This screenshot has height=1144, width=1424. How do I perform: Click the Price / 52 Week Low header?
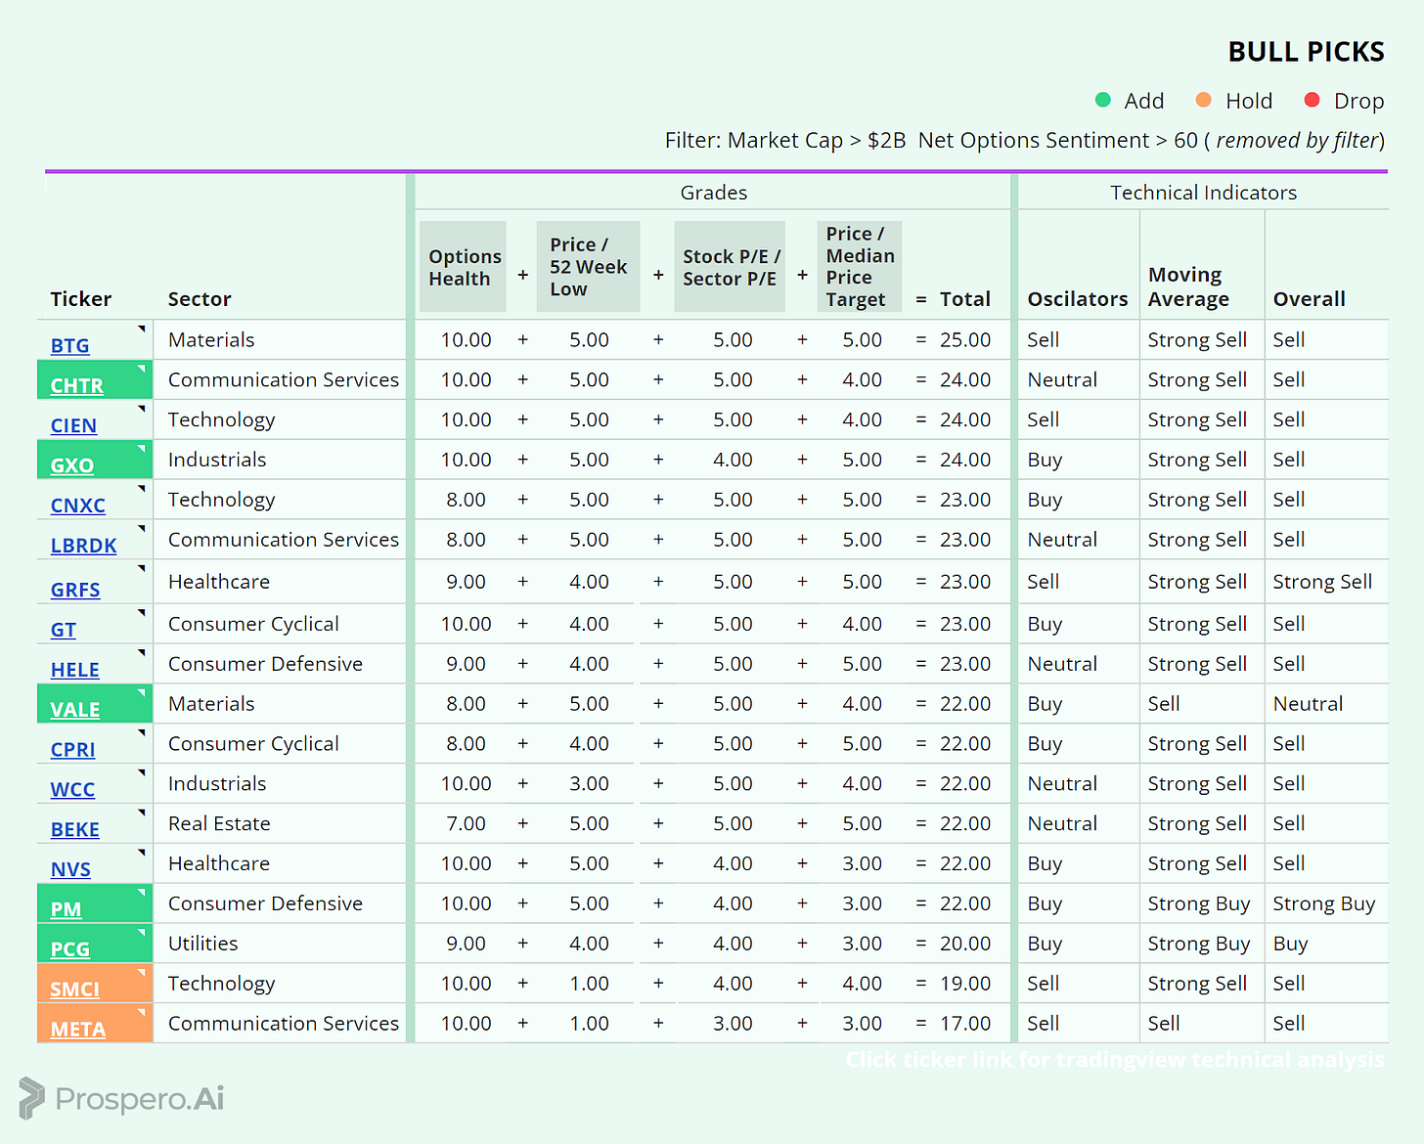pos(588,267)
